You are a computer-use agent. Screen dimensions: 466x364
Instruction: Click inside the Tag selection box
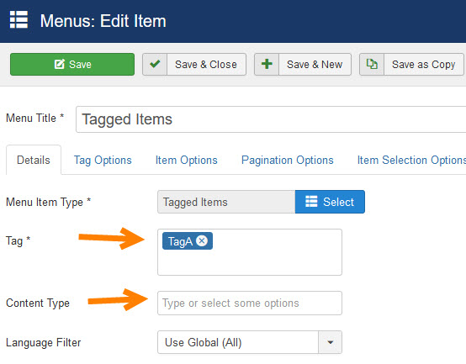pos(250,252)
